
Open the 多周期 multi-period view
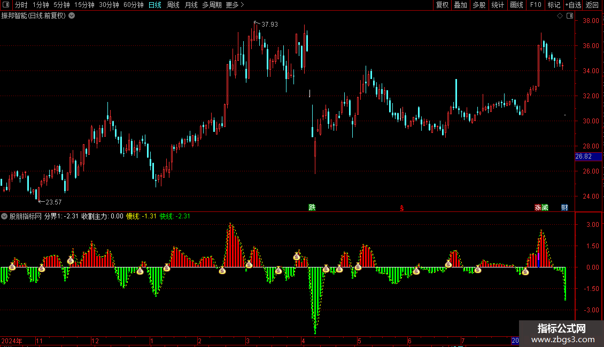point(212,5)
